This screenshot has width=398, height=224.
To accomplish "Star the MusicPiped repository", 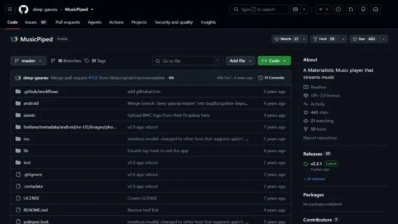I will coord(364,39).
